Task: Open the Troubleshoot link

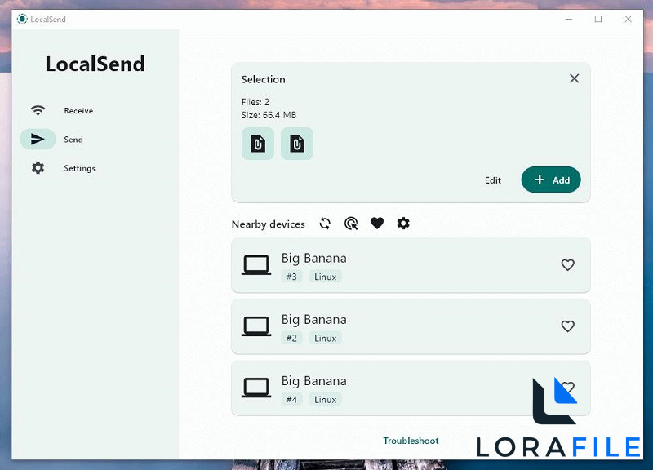Action: point(411,441)
